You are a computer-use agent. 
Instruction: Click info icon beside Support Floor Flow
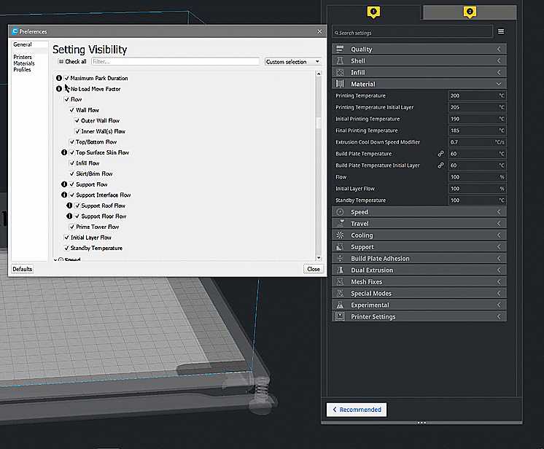pyautogui.click(x=69, y=216)
